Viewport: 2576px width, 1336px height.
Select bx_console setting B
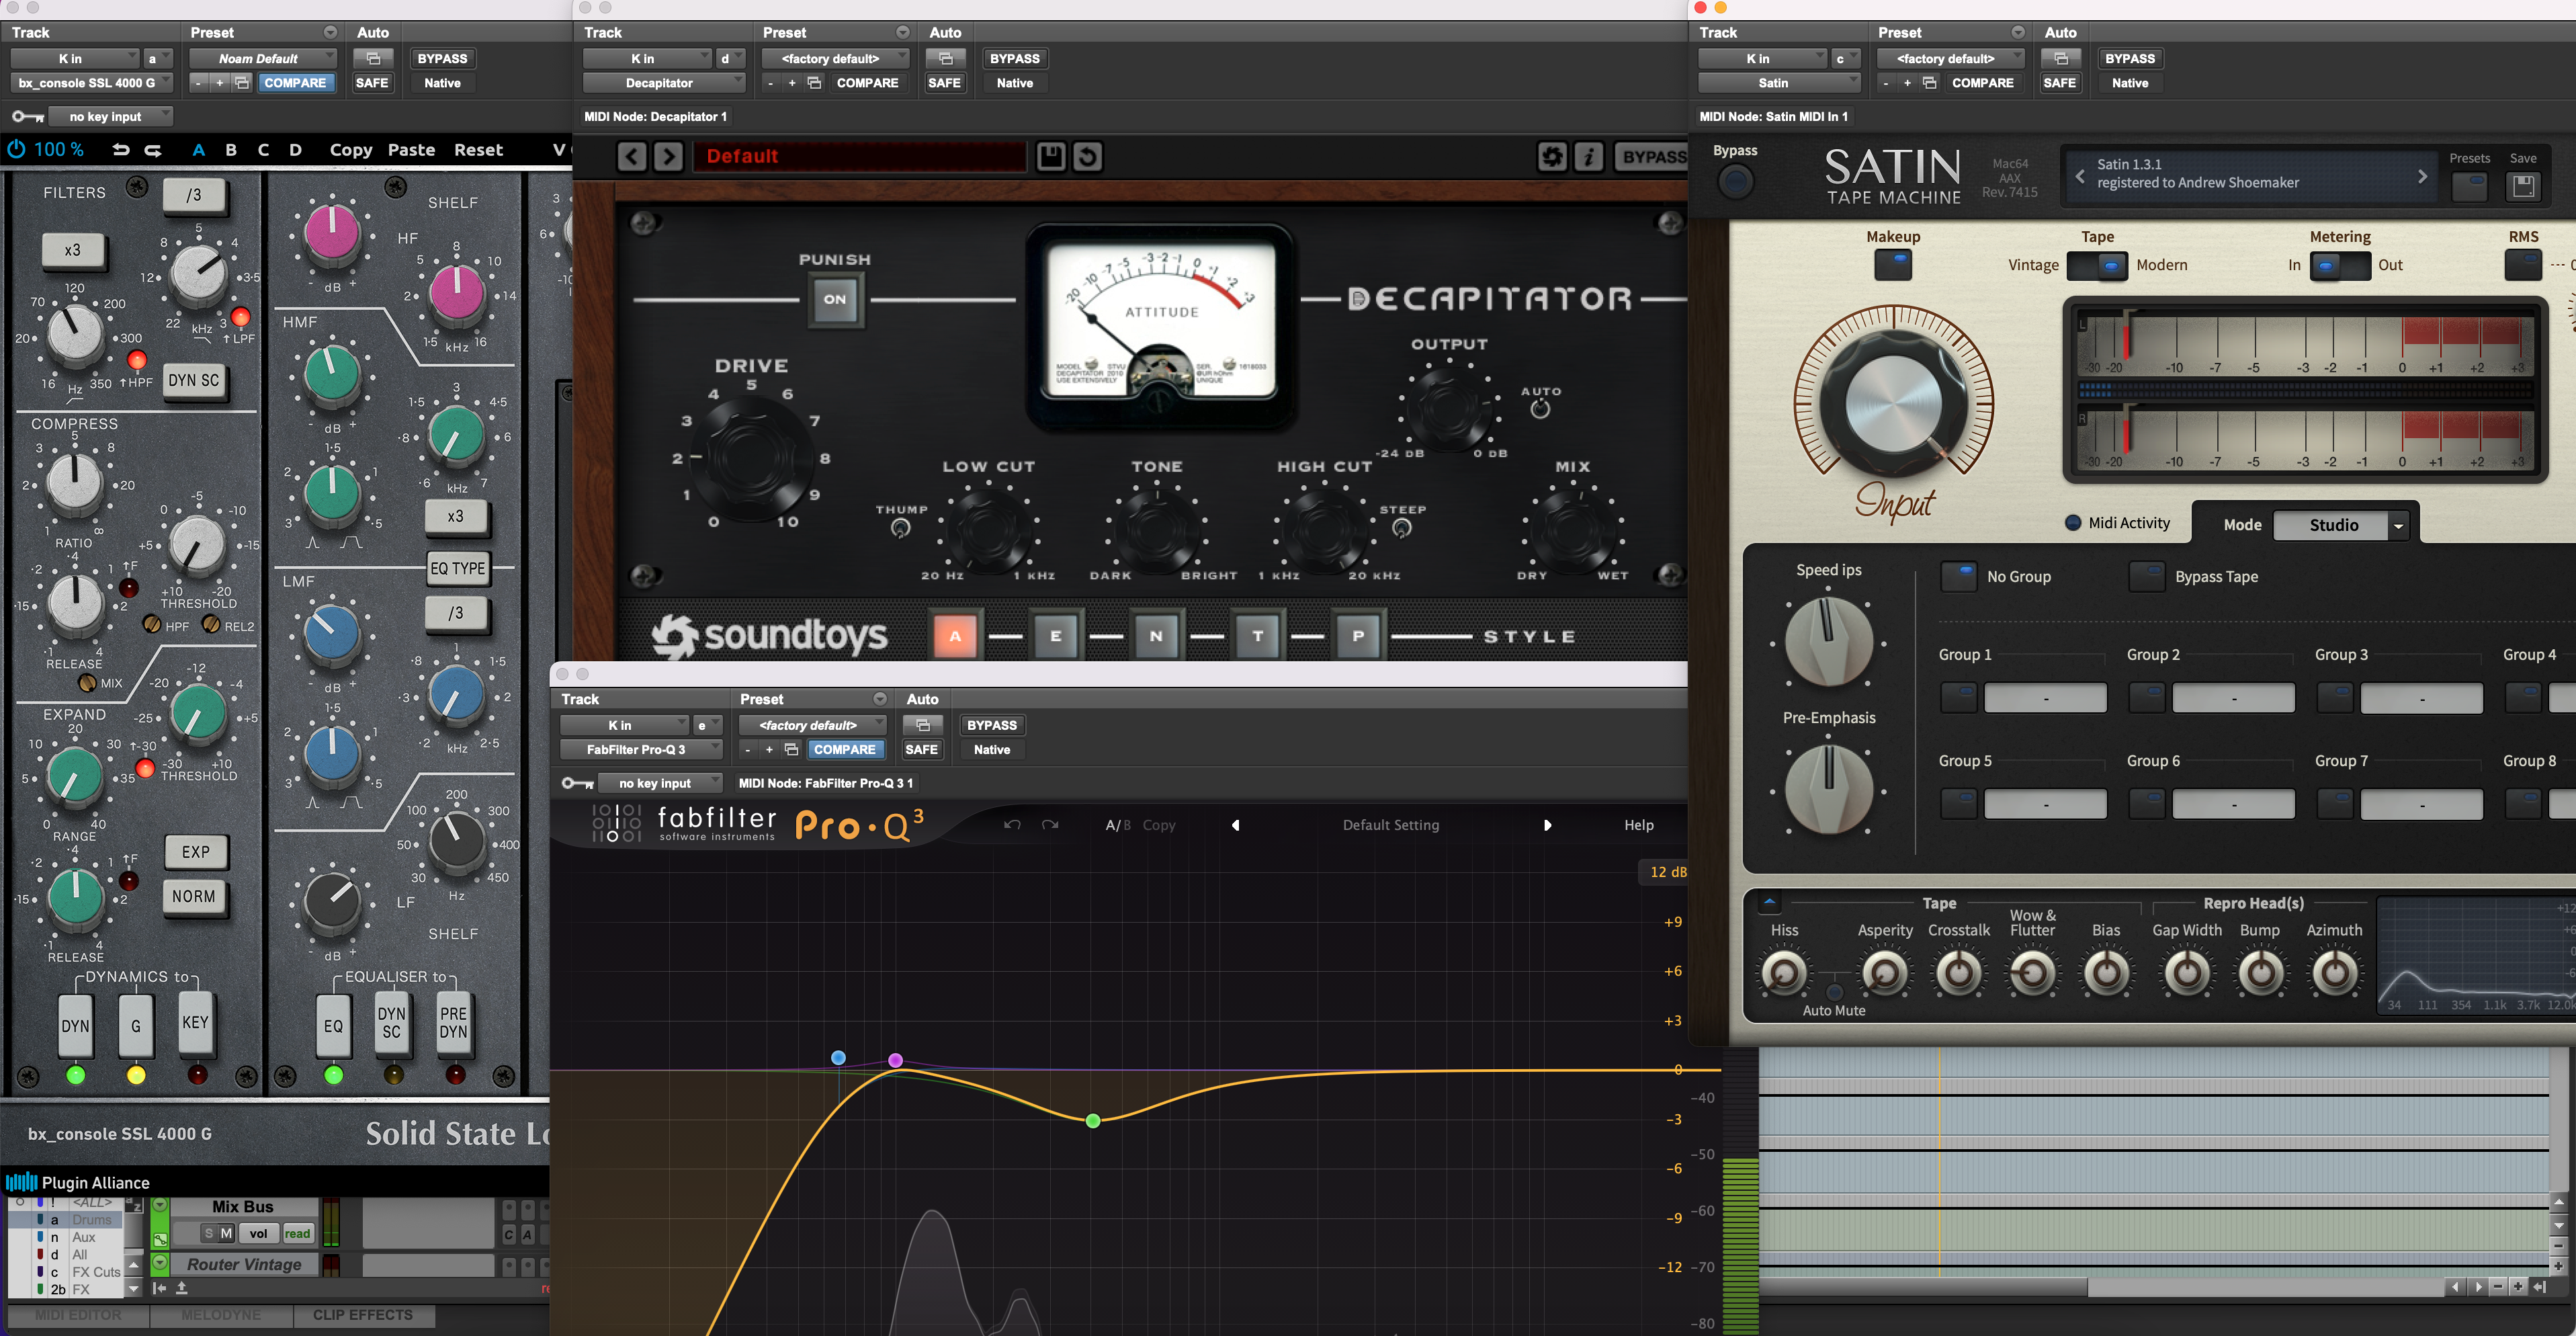pos(231,150)
